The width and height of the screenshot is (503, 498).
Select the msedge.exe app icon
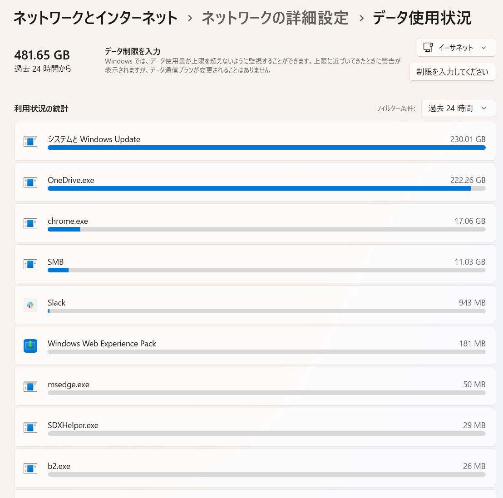pyautogui.click(x=30, y=386)
